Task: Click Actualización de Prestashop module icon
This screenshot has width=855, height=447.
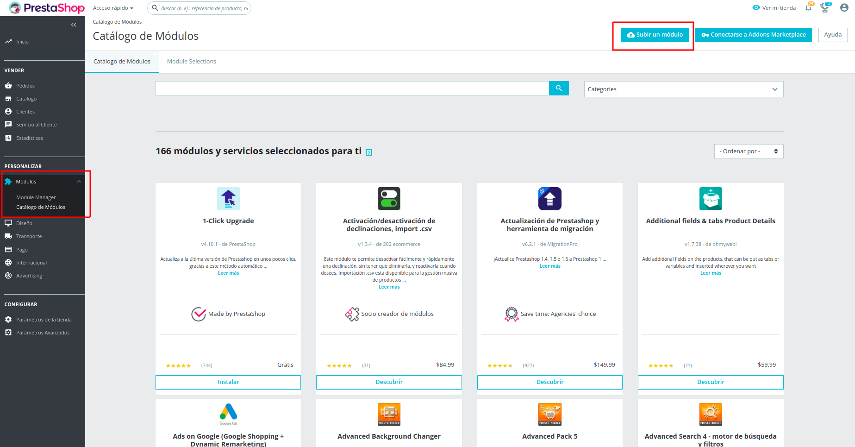Action: tap(550, 199)
